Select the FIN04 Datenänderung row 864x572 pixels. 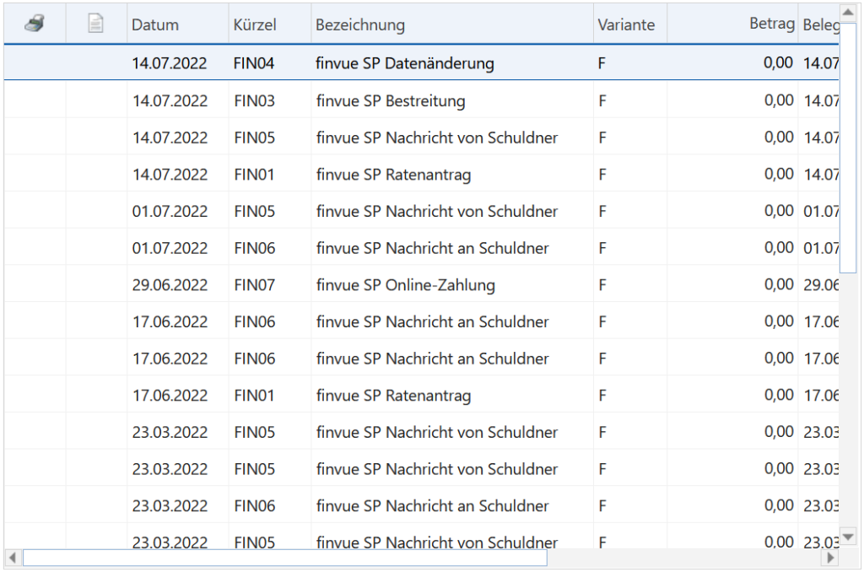coord(405,63)
